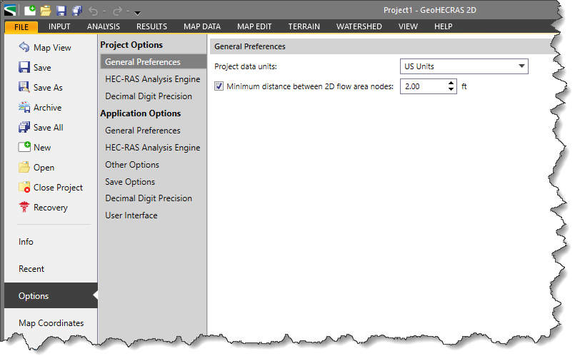Select Project Options HEC-RAS Analysis Engine

(152, 79)
